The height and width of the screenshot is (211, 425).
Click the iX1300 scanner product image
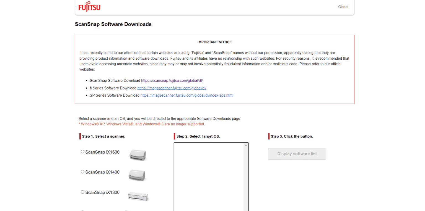tap(138, 196)
